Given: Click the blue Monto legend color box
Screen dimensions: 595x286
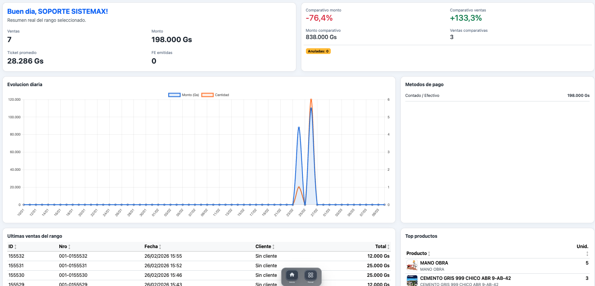Looking at the screenshot, I should pos(174,95).
